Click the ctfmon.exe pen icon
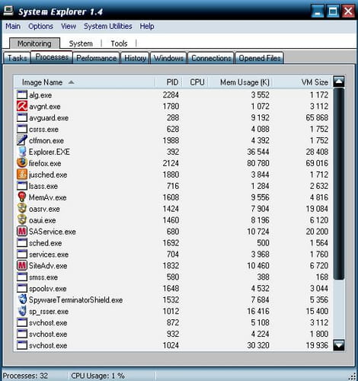This screenshot has width=358, height=381. click(x=22, y=140)
